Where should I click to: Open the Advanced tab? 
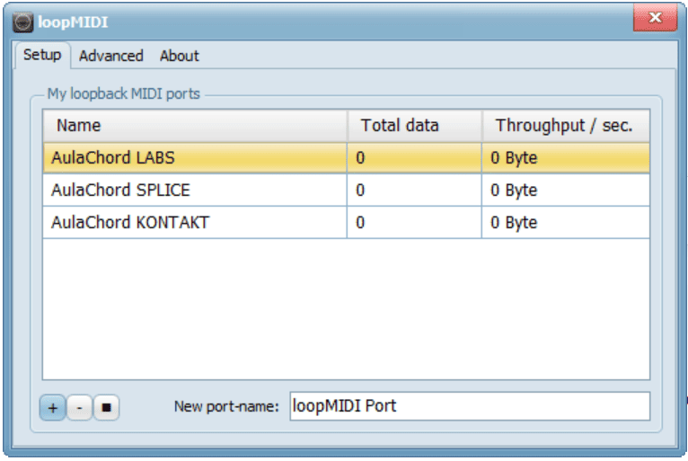[x=110, y=56]
